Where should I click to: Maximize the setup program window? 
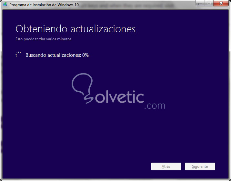point(209,3)
